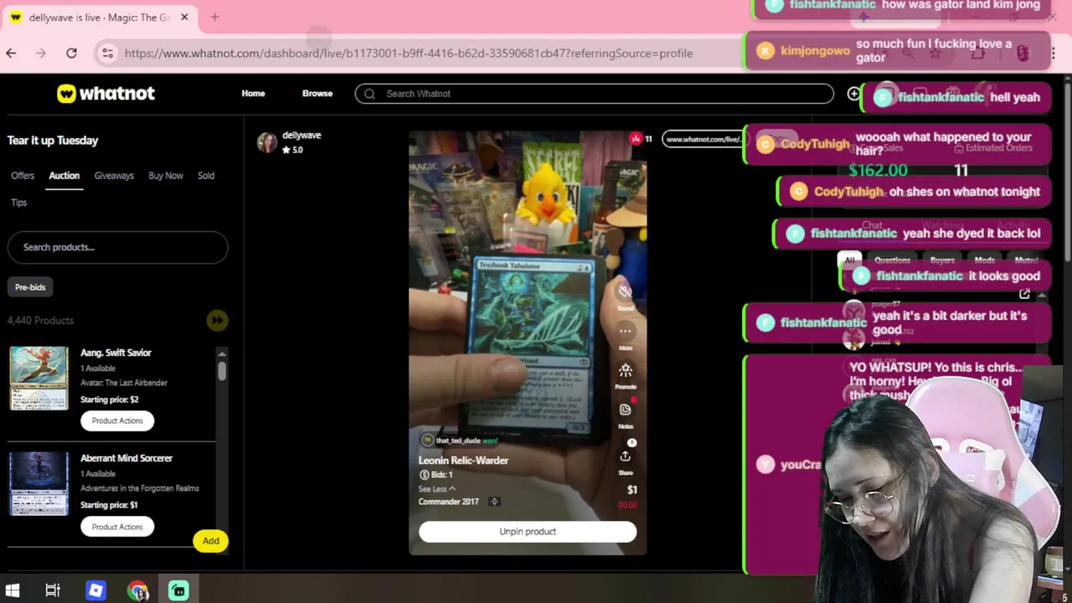Click the Aberrant Mind Sorcerer title
Viewport: 1072px width, 603px height.
click(126, 458)
